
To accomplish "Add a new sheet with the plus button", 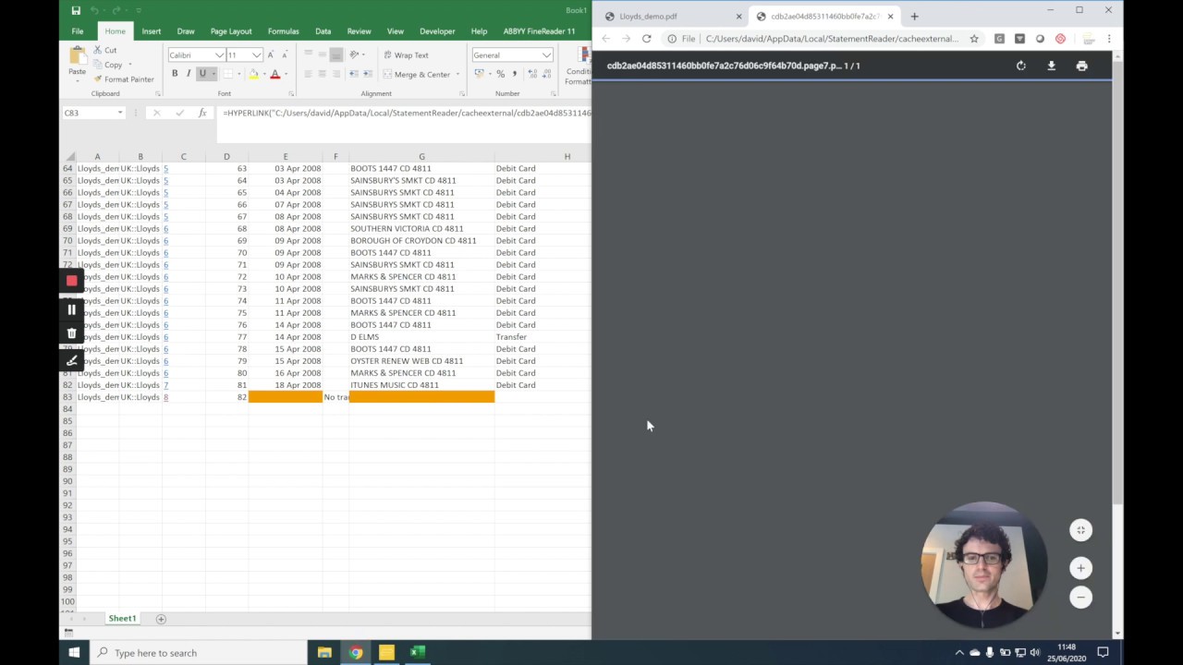I will click(x=161, y=619).
